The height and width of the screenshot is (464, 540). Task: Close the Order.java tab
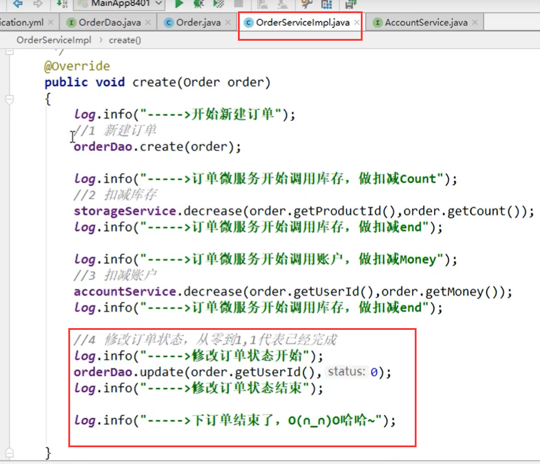228,22
